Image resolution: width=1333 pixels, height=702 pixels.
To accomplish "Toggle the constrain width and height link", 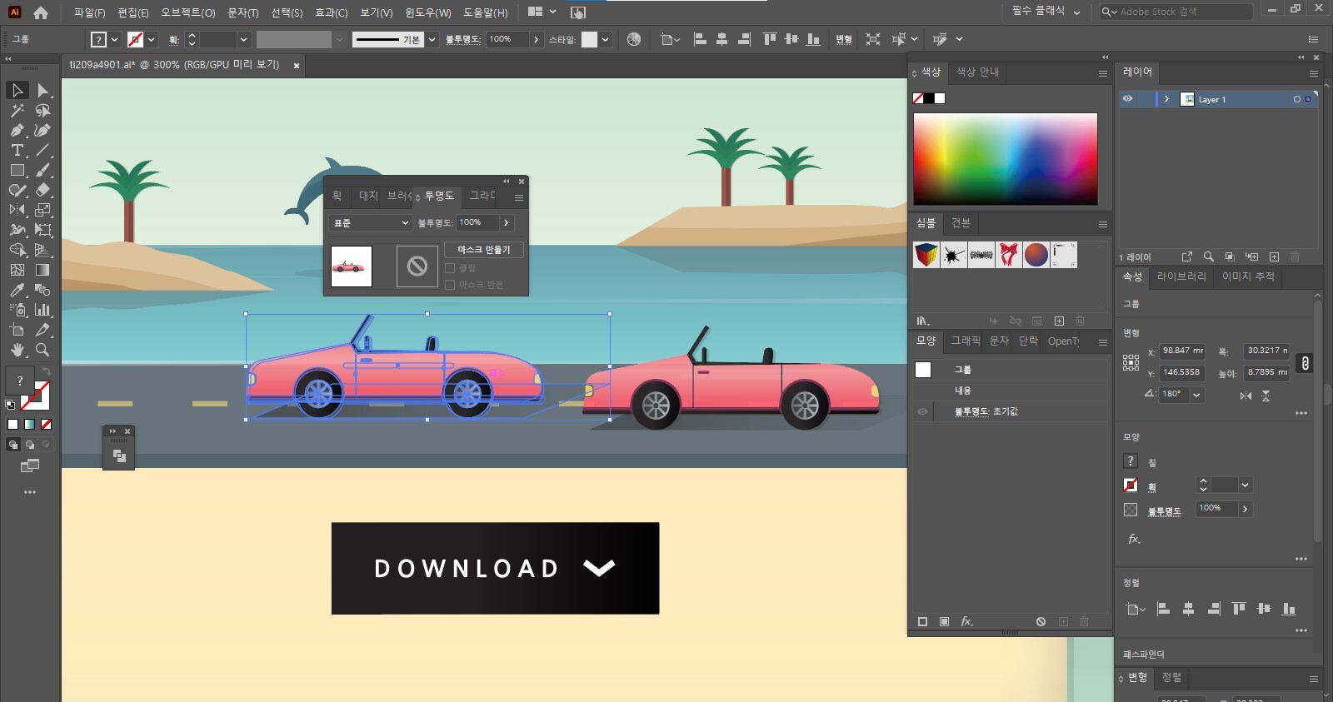I will 1305,363.
